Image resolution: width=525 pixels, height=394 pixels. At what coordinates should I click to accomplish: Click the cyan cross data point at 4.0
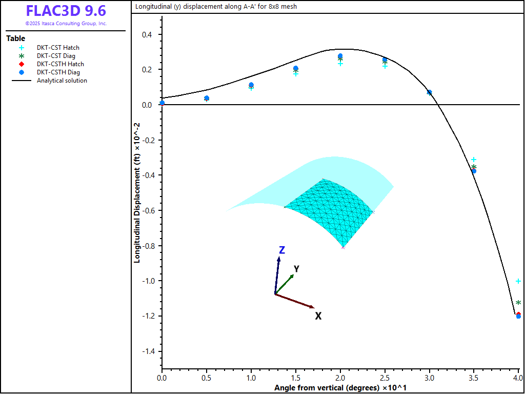tap(518, 281)
